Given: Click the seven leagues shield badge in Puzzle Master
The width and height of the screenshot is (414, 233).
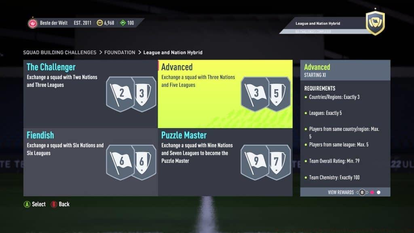Looking at the screenshot, I should (x=278, y=162).
